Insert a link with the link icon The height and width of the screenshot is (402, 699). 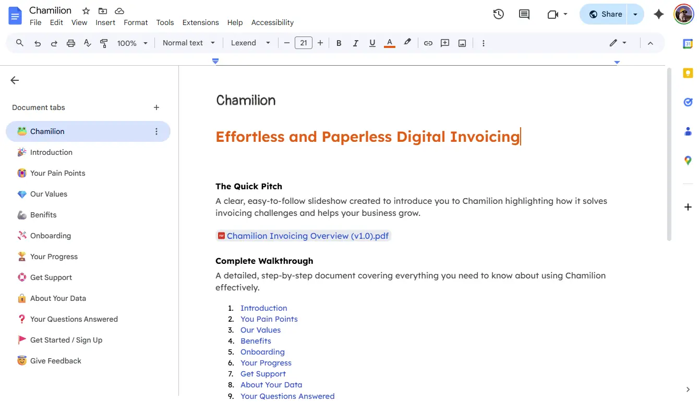tap(428, 43)
